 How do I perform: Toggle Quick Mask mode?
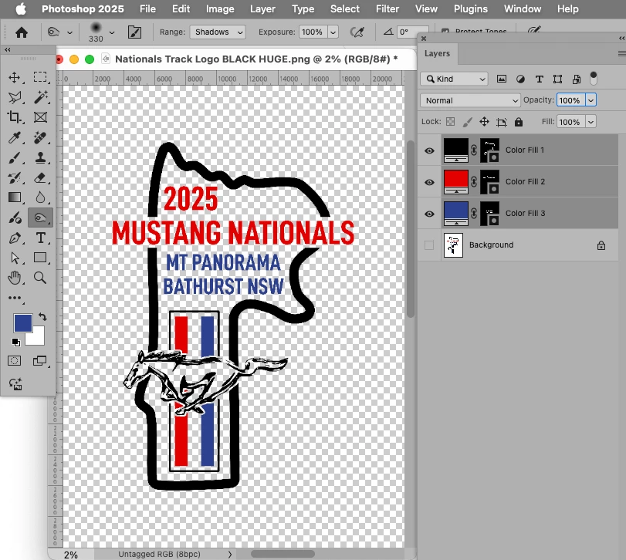[x=15, y=361]
